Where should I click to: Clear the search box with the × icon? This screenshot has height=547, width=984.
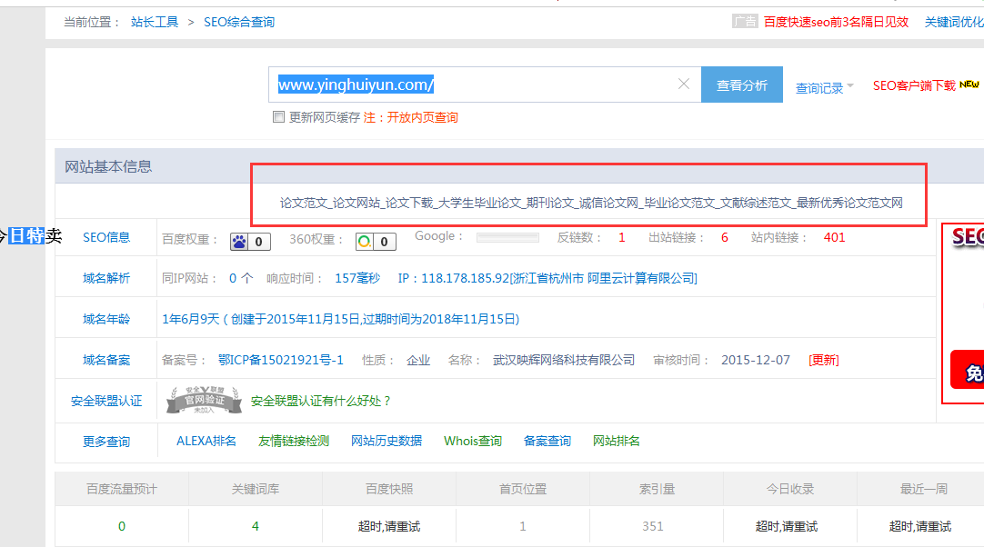[x=684, y=84]
